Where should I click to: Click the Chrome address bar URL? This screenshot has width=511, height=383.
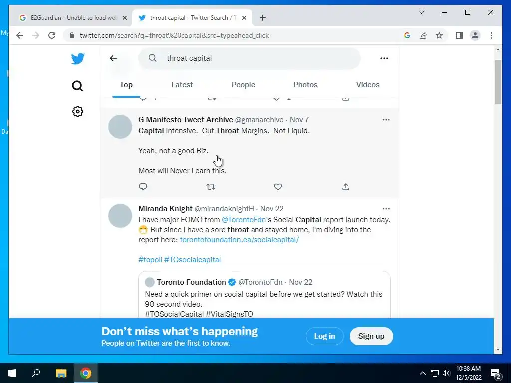click(174, 35)
